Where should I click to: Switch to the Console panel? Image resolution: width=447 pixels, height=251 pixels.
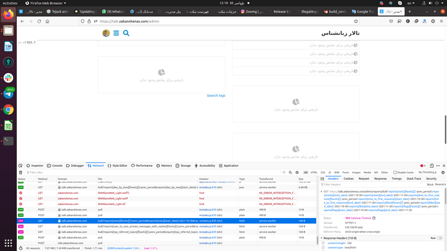pyautogui.click(x=54, y=166)
